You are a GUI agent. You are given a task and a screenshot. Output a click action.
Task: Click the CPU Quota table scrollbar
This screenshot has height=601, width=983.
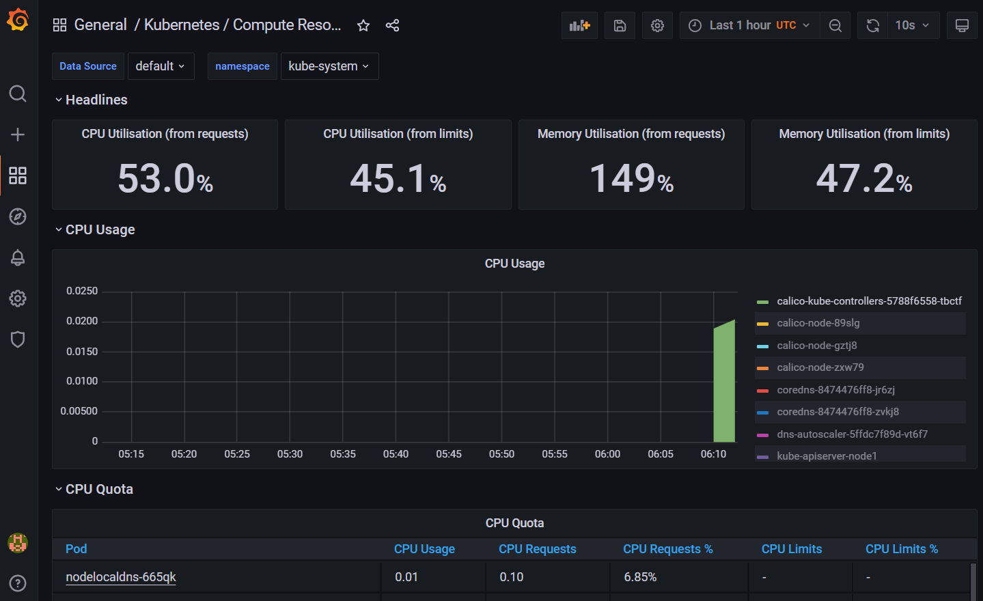point(973,581)
